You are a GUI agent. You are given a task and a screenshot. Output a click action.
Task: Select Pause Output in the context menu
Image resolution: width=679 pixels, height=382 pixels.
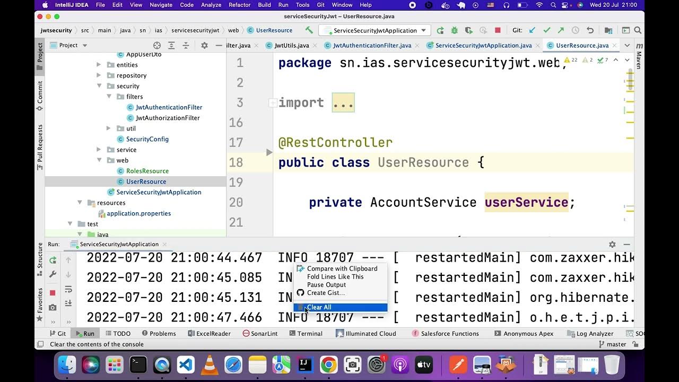(x=341, y=285)
